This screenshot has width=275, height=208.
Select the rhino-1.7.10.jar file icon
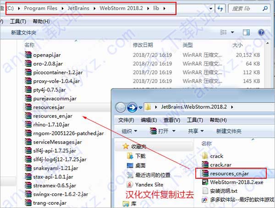pos(28,124)
